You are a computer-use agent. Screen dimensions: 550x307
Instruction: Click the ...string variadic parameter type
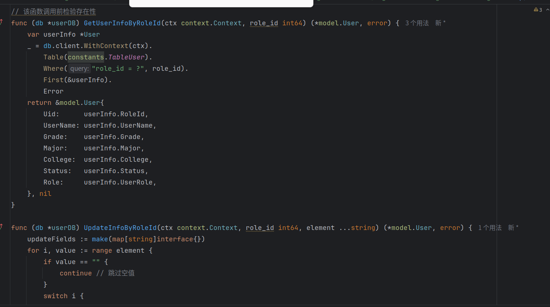pos(357,228)
